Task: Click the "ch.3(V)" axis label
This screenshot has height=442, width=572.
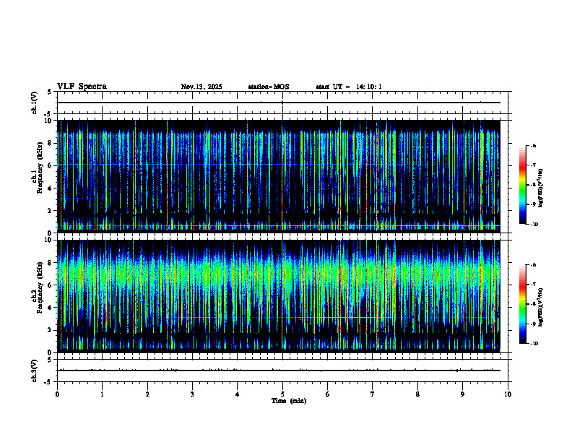Action: click(35, 370)
